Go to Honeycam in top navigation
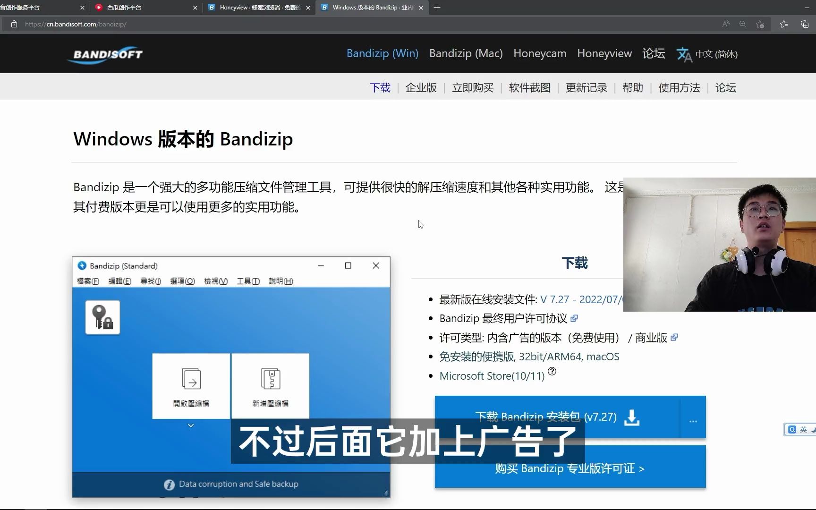The height and width of the screenshot is (510, 816). 540,53
